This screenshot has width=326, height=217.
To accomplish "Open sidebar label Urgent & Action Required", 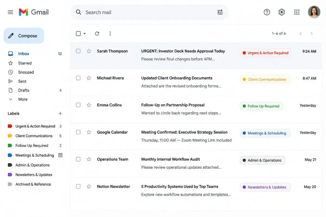I will (x=35, y=126).
